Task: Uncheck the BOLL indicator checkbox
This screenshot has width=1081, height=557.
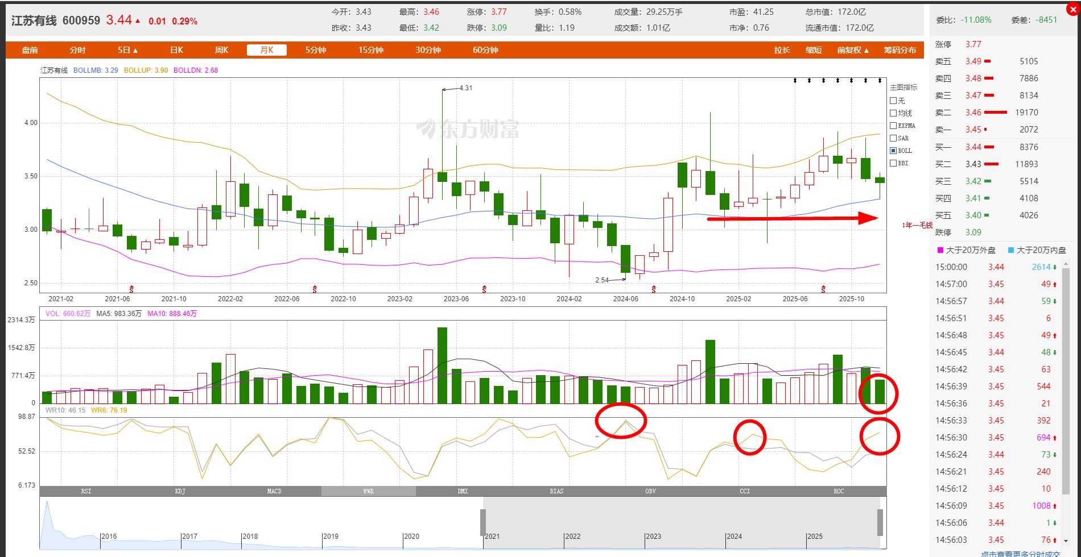Action: (x=893, y=151)
